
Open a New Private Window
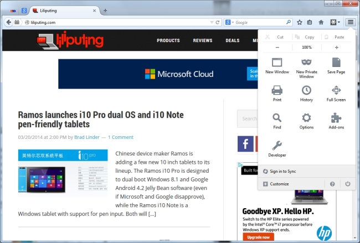click(306, 68)
